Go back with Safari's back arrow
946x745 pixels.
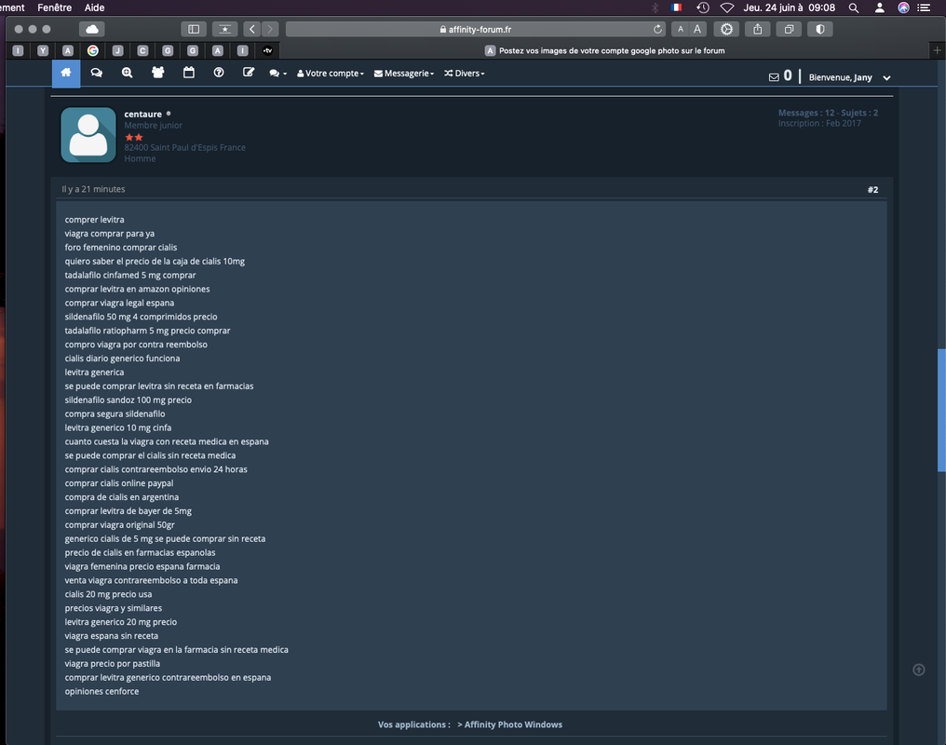252,29
